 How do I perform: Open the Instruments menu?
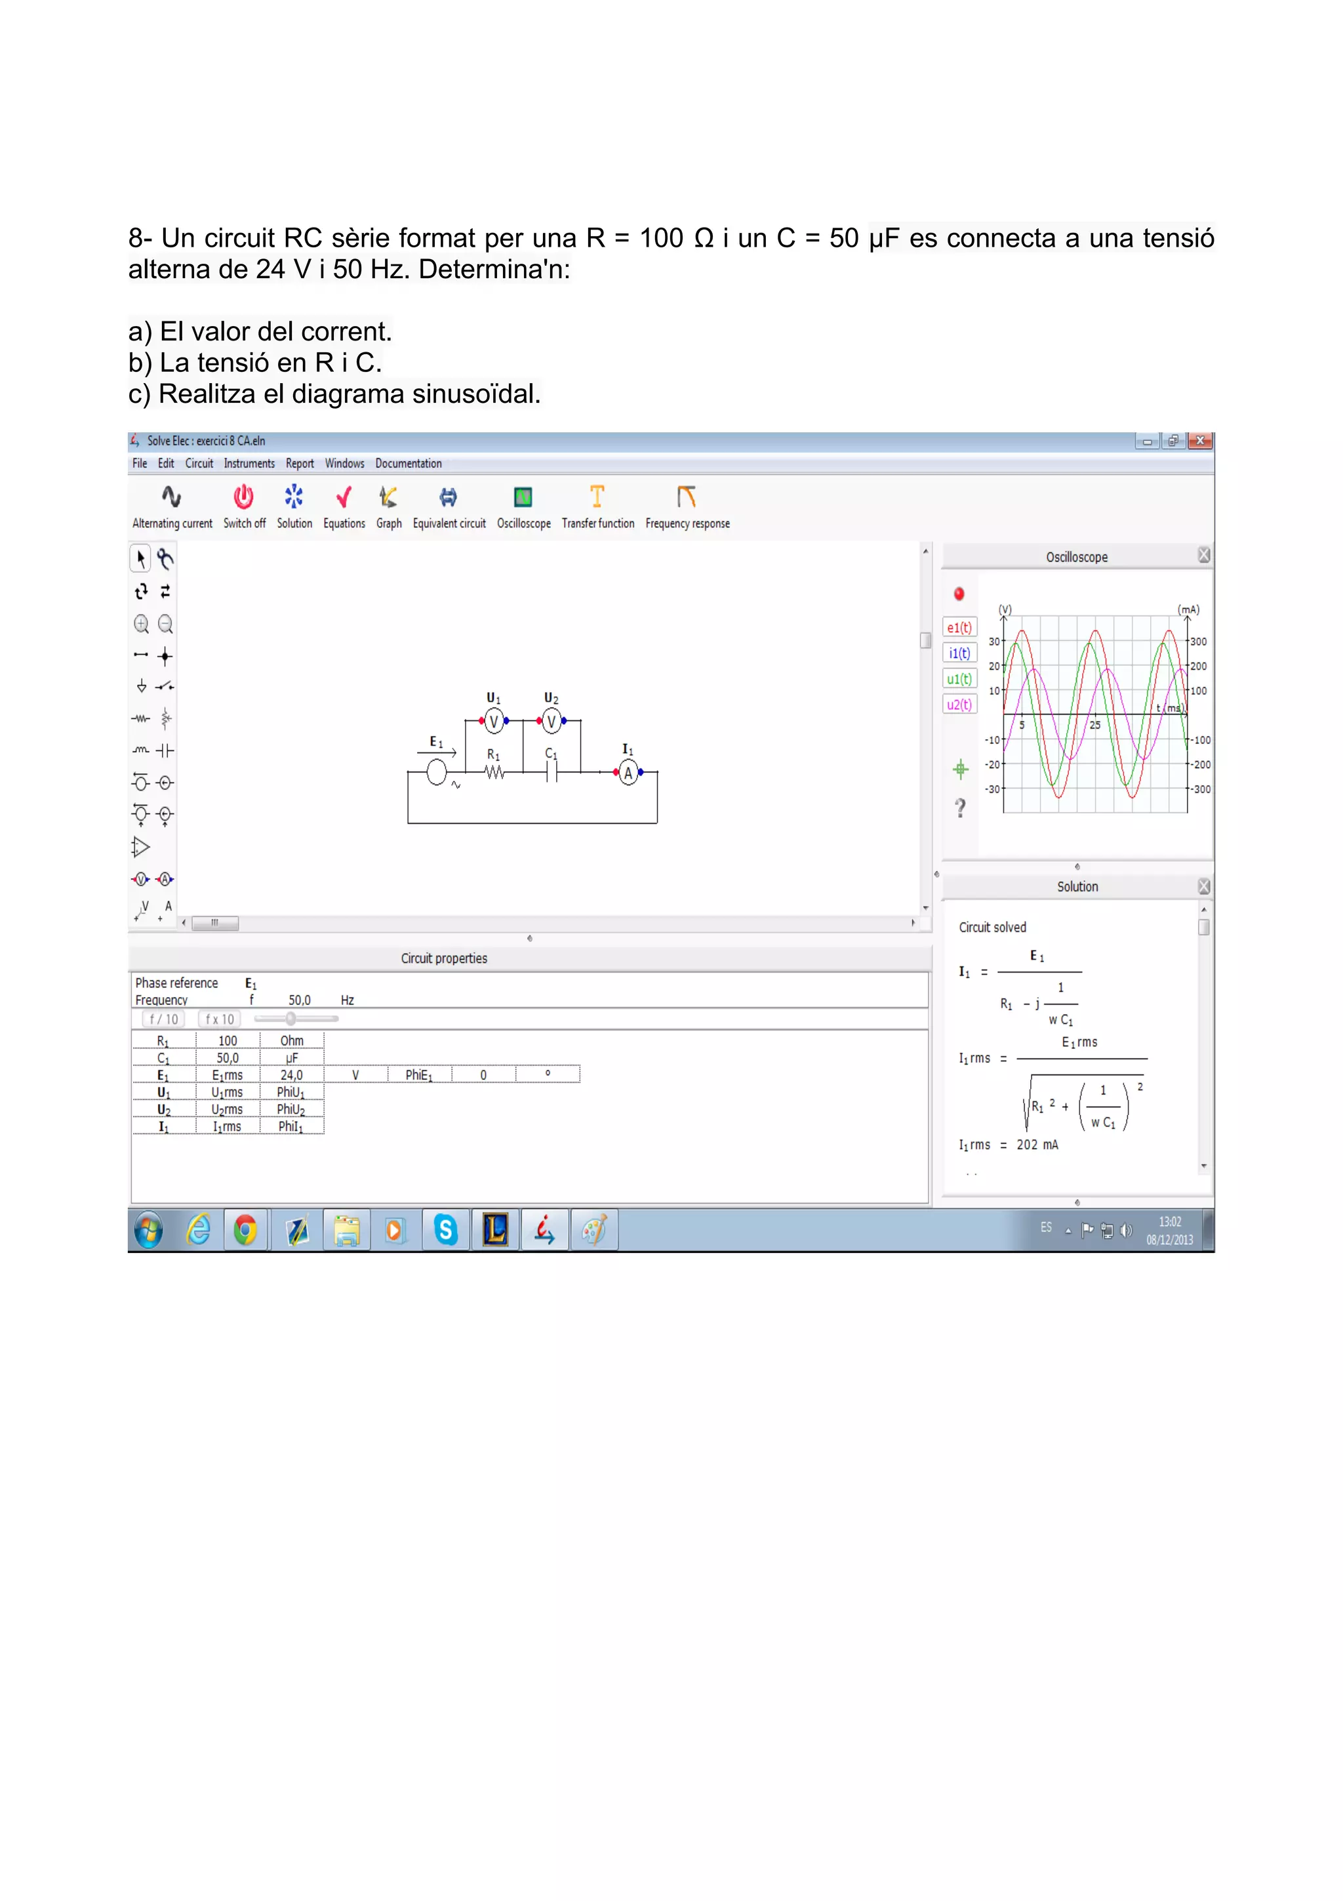pos(249,464)
